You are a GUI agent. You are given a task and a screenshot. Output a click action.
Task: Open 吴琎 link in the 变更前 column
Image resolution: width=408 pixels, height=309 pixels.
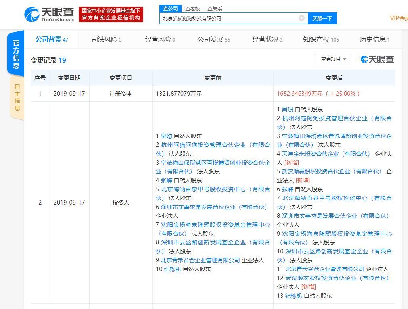coord(166,136)
